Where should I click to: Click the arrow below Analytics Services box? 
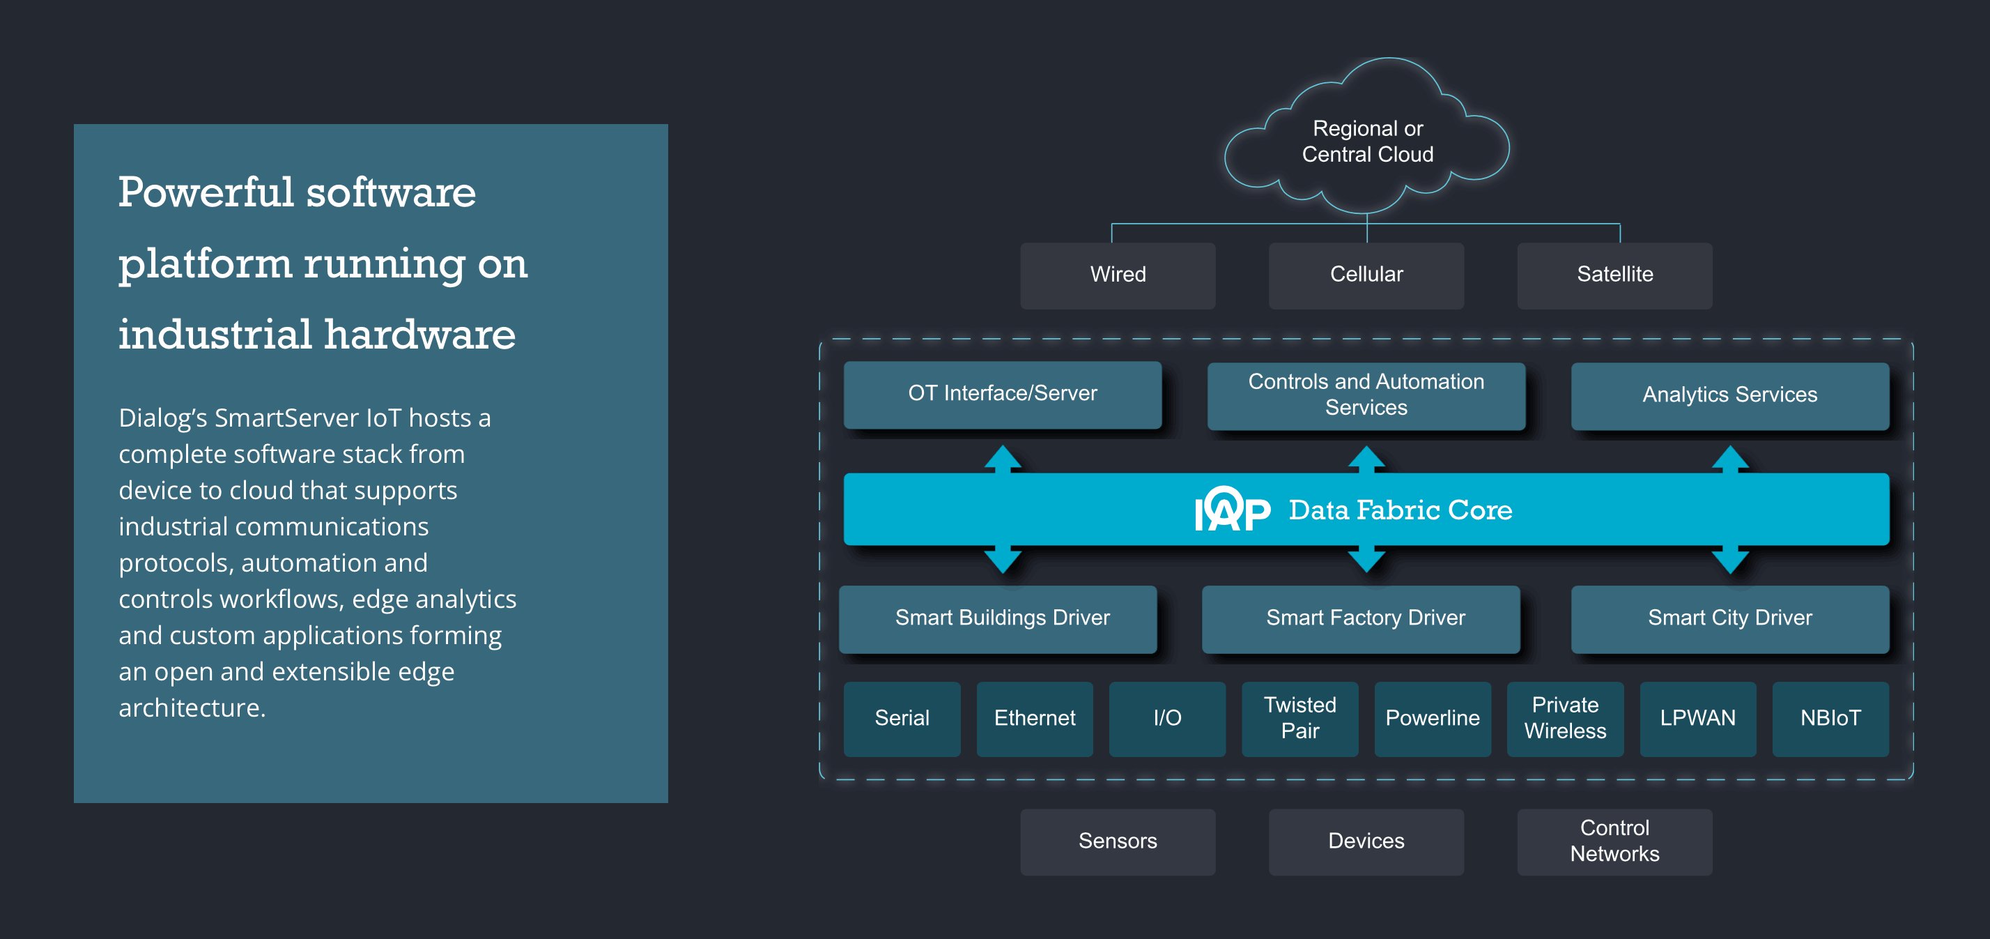click(1729, 459)
